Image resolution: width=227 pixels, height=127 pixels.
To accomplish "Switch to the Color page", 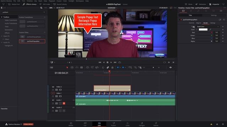I will coord(128,124).
